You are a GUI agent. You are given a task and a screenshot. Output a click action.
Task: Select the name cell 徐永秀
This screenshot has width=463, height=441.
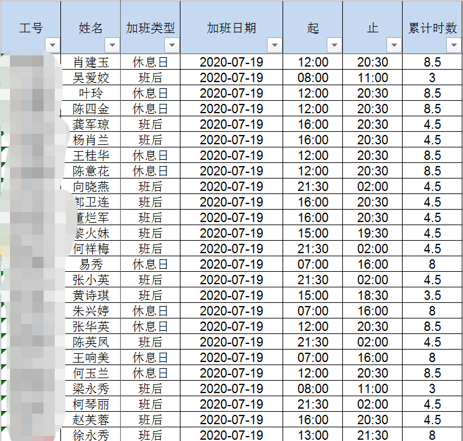(x=91, y=435)
